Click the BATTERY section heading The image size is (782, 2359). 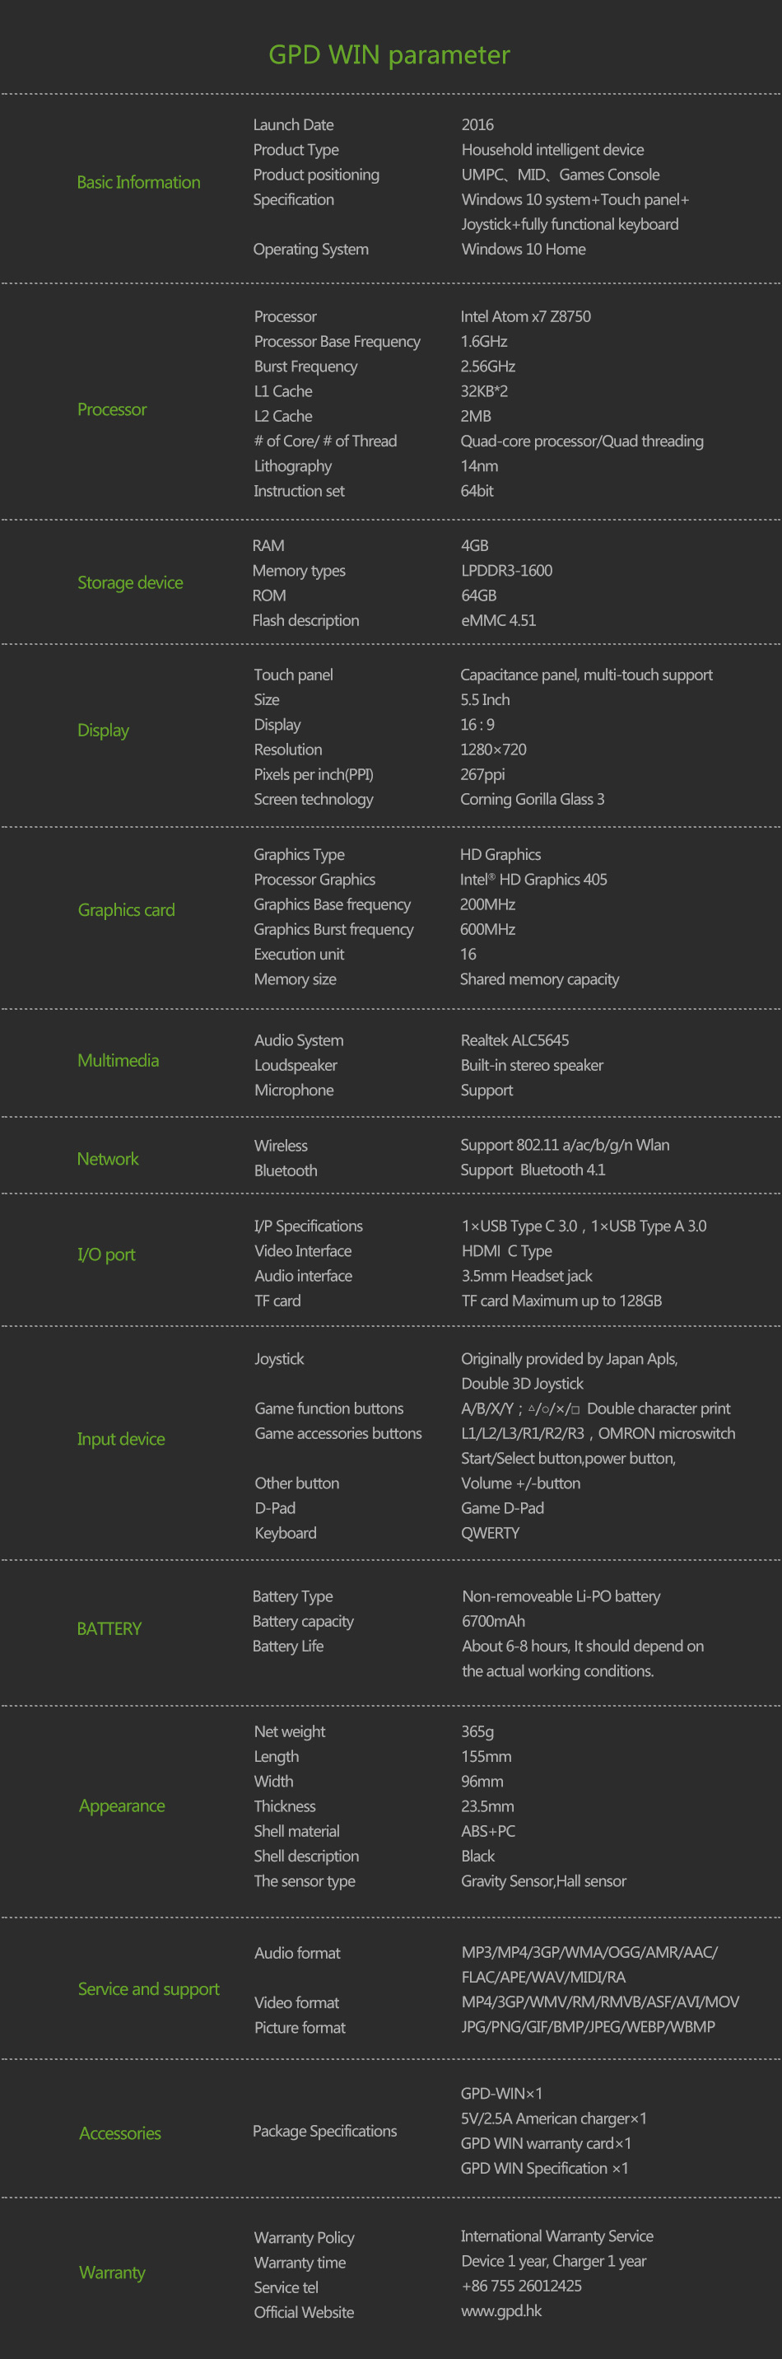pyautogui.click(x=109, y=1628)
